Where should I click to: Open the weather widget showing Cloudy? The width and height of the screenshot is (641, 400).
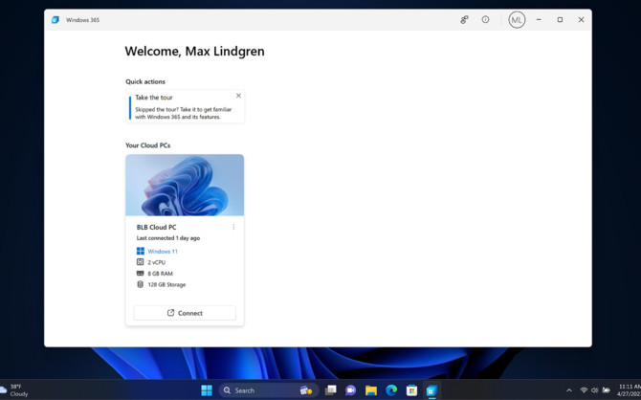coord(14,390)
